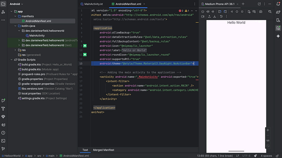Open Running Devices panel options

[265, 4]
